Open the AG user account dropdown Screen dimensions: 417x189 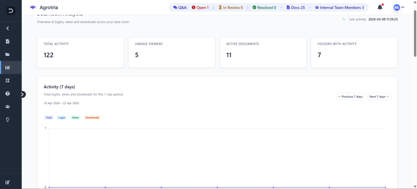click(399, 7)
